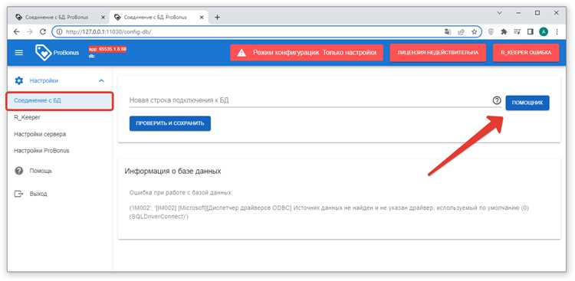Close the active second browser tab
This screenshot has height=281, width=575.
(202, 17)
